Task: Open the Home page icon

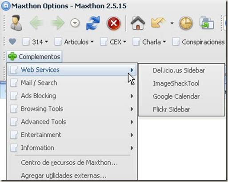Action: pyautogui.click(x=138, y=23)
